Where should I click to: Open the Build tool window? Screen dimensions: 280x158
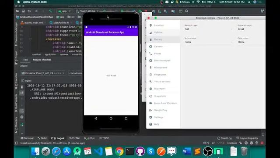(x=42, y=138)
